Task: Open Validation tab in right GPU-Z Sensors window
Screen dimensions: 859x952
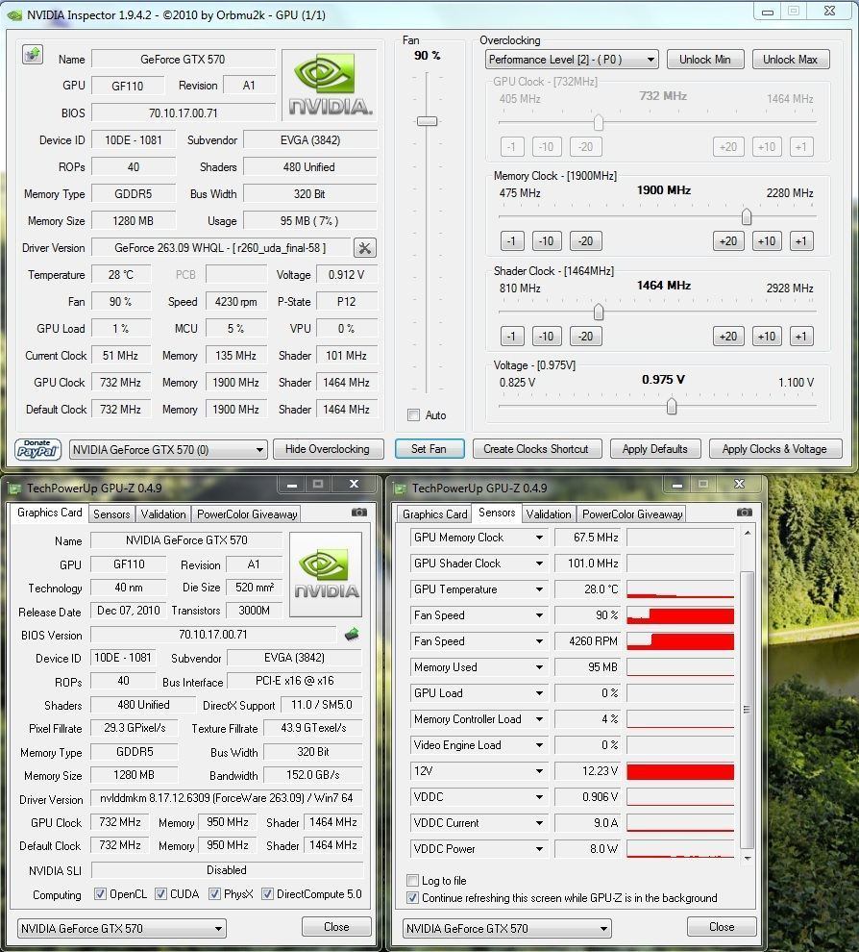Action: [x=549, y=514]
